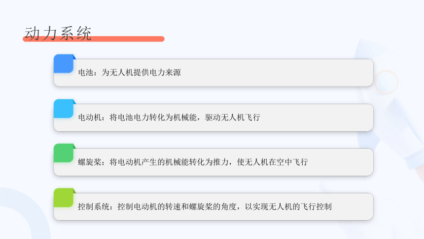Select the text 电池：为无人机提供电力来源
The image size is (424, 239).
click(130, 73)
